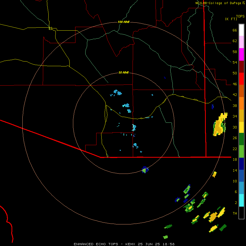
Task: Click the white swatch of the color scale
Action: coord(241,30)
